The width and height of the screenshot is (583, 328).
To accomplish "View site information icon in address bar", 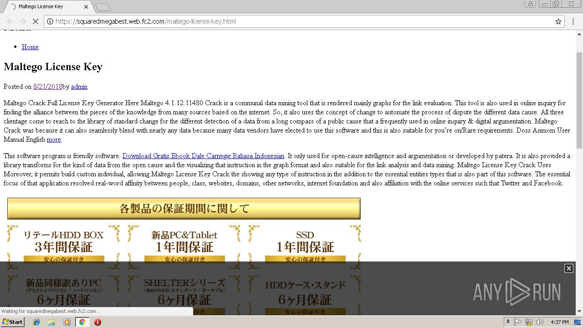I will 50,21.
